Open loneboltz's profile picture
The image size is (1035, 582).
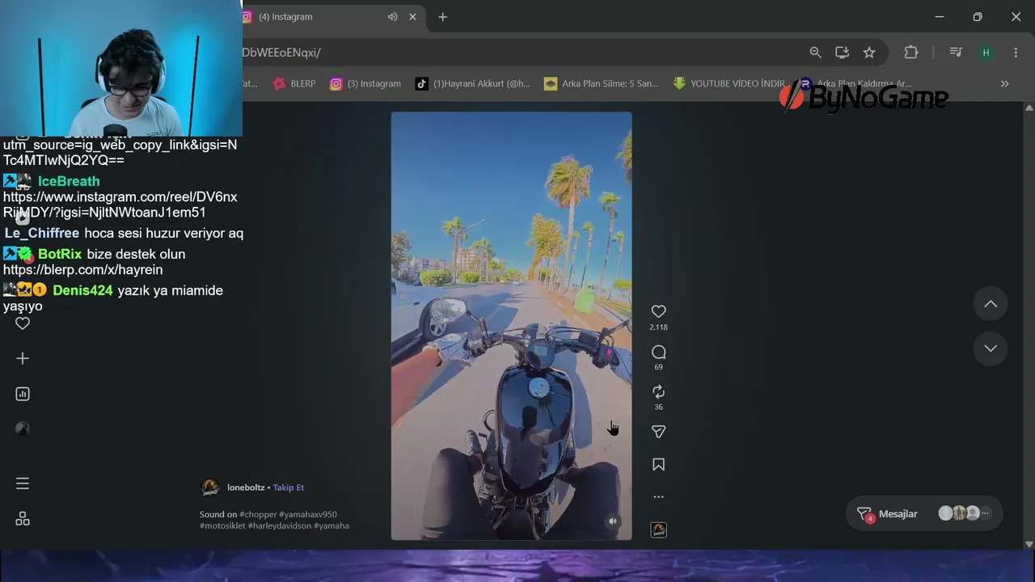(209, 487)
